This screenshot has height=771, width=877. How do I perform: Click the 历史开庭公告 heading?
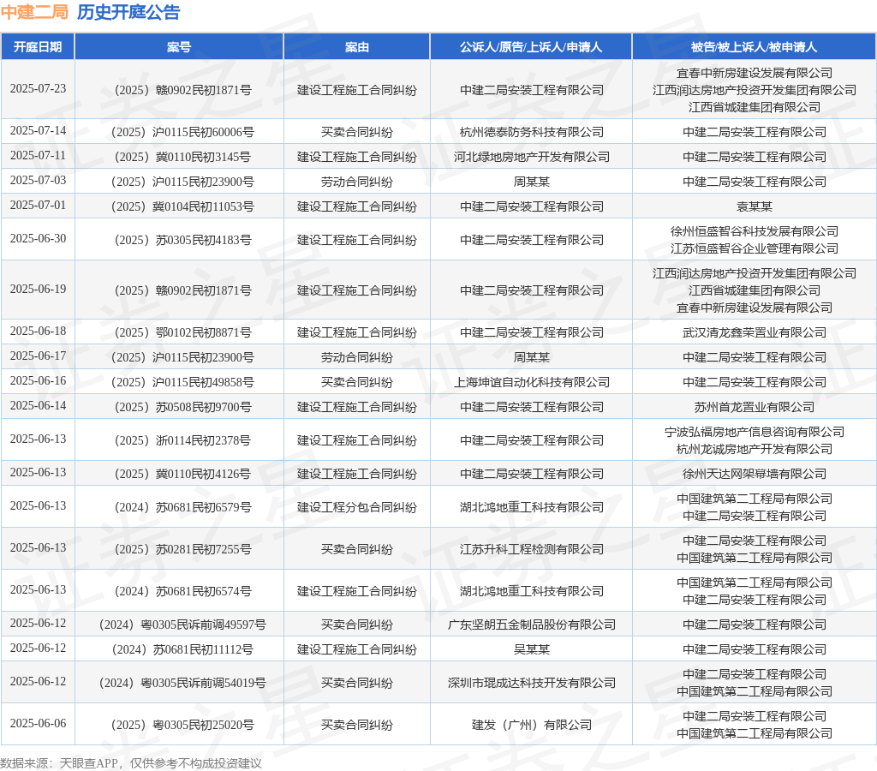pos(128,12)
